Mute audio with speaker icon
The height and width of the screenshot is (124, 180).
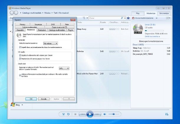tap(105, 114)
